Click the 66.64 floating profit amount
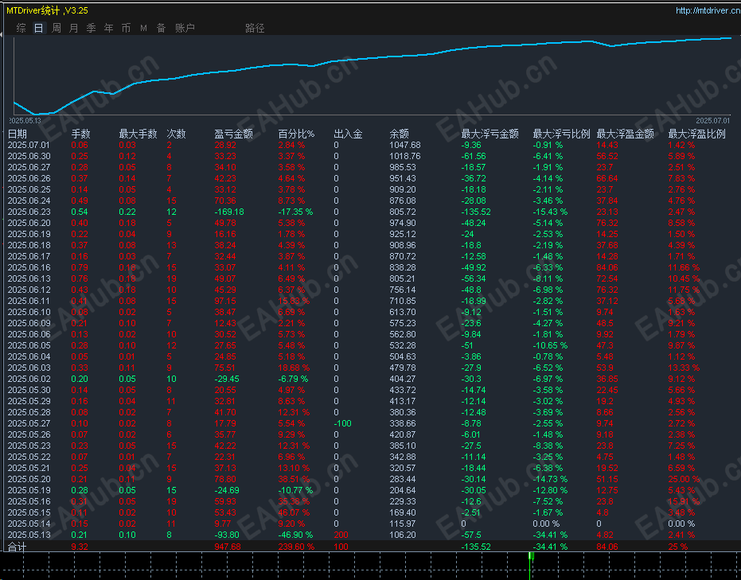 [x=607, y=178]
